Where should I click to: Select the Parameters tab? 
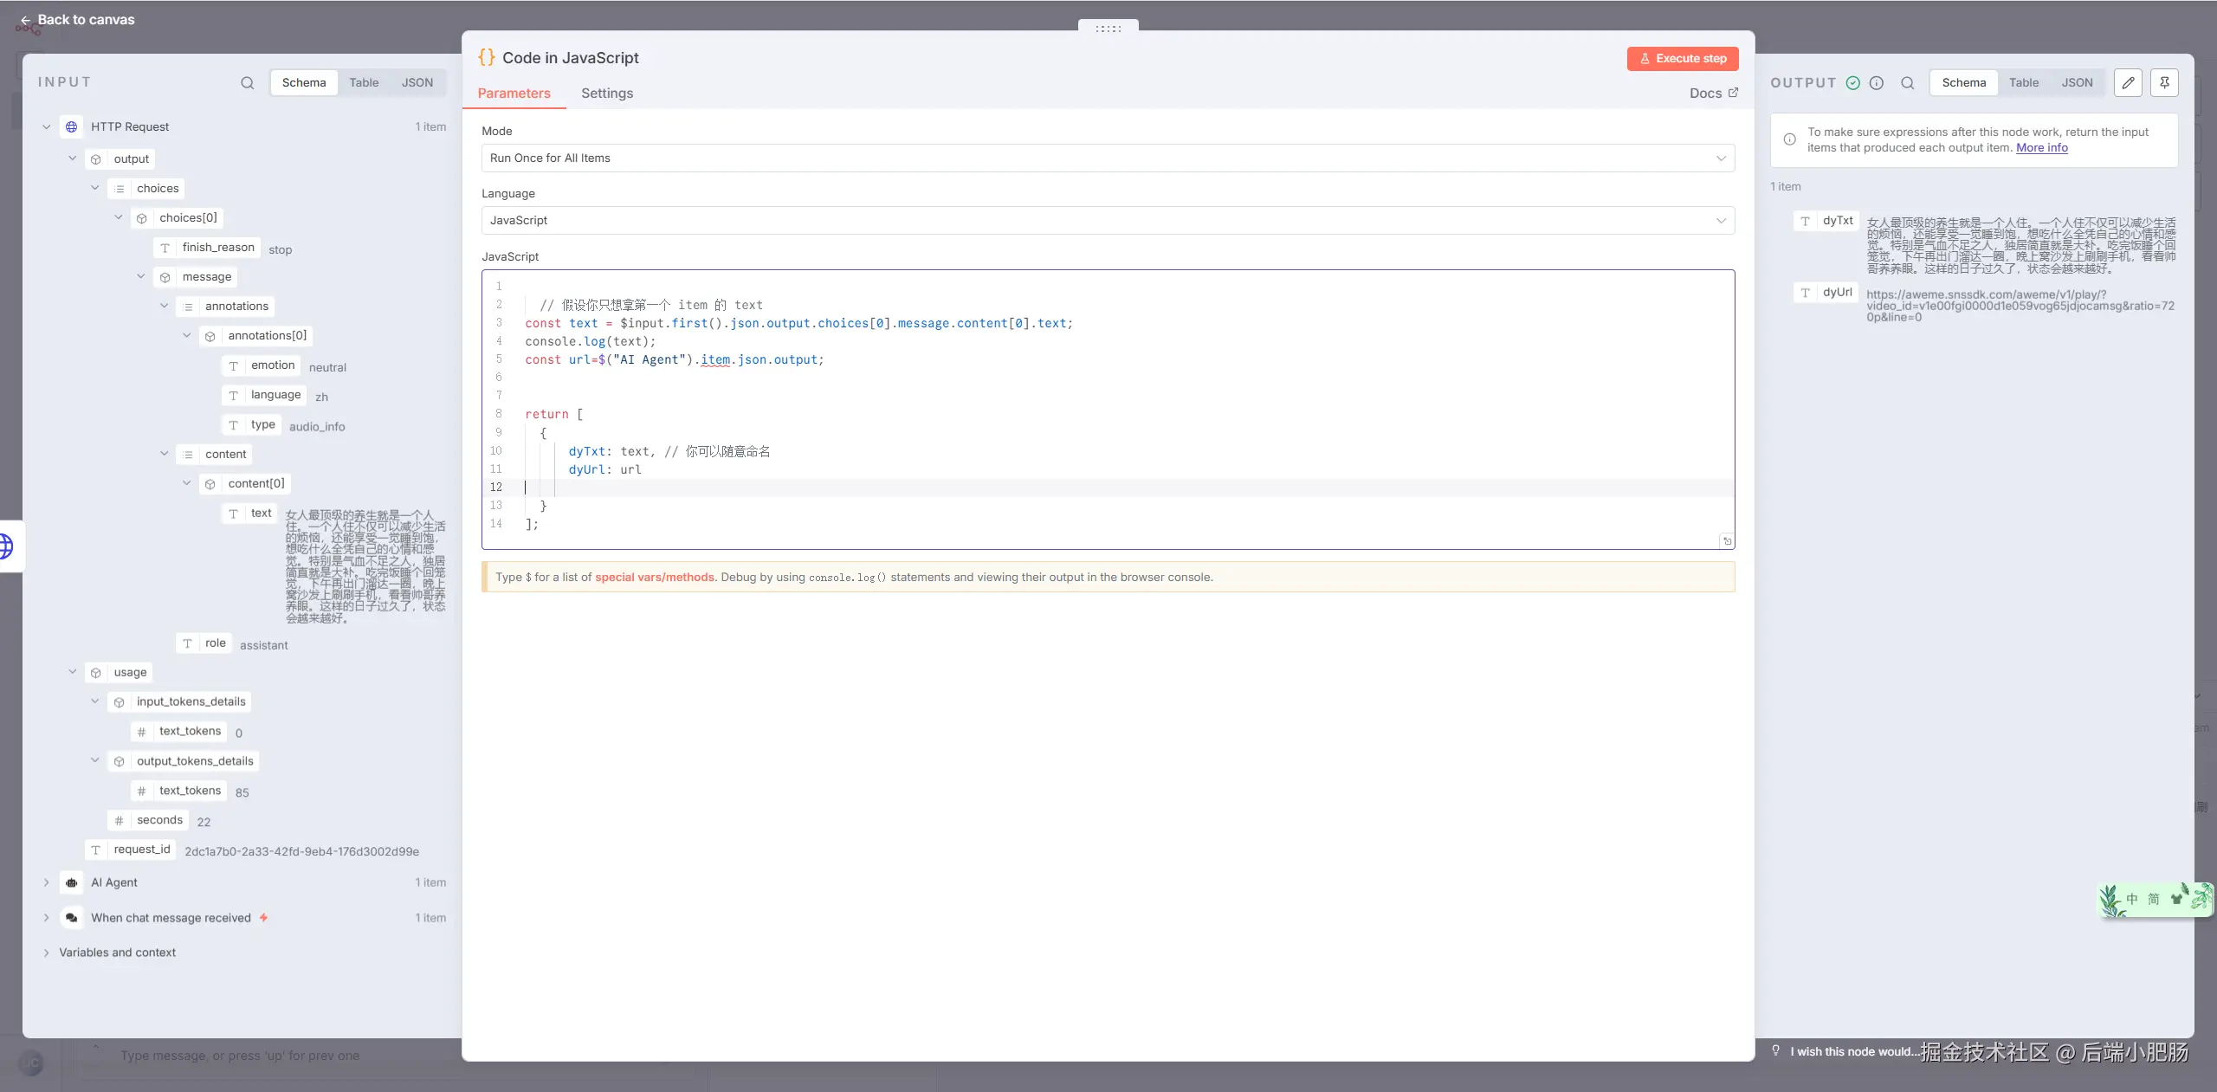coord(514,94)
